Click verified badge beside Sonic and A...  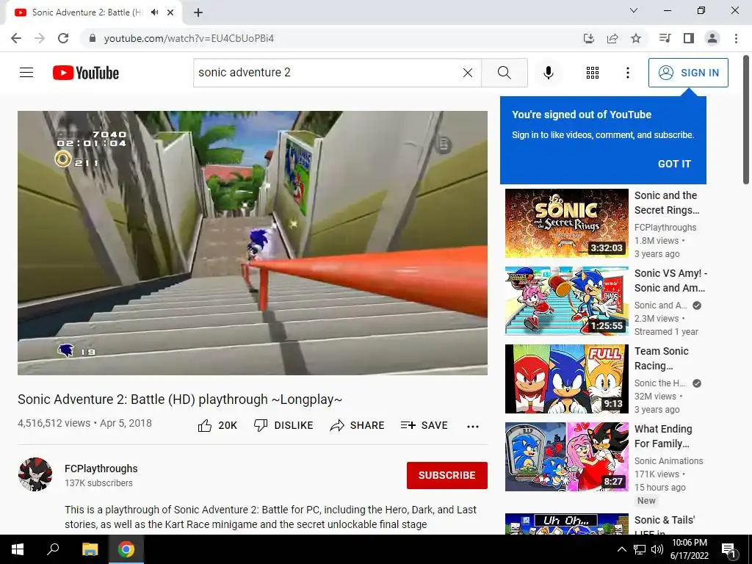click(697, 305)
